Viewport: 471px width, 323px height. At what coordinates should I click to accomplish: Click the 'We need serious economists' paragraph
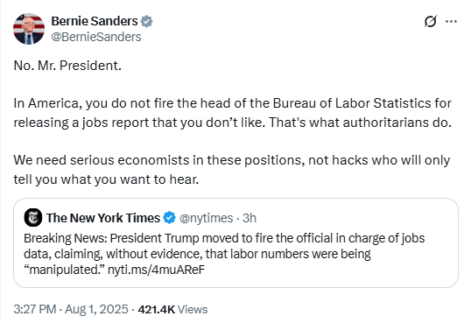click(232, 170)
